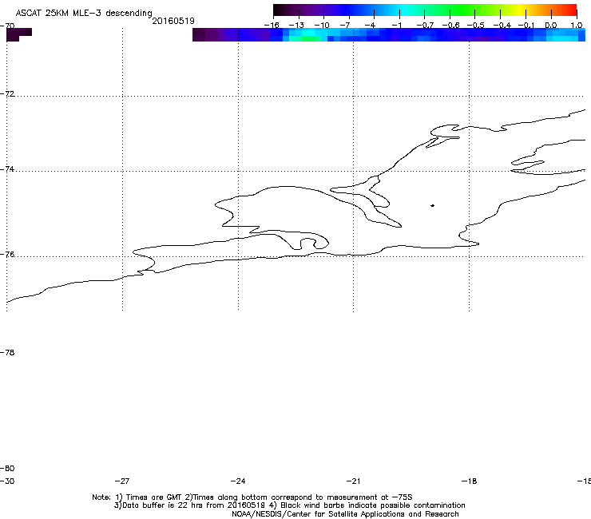Click the color bar label '-0.7'

point(425,26)
